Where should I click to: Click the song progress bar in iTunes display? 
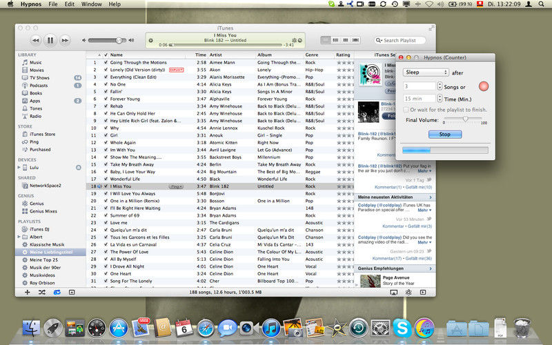point(226,45)
